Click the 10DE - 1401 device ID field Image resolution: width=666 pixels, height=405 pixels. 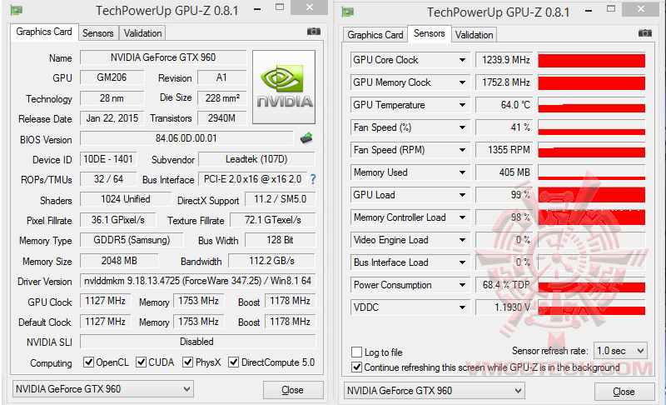pyautogui.click(x=108, y=159)
